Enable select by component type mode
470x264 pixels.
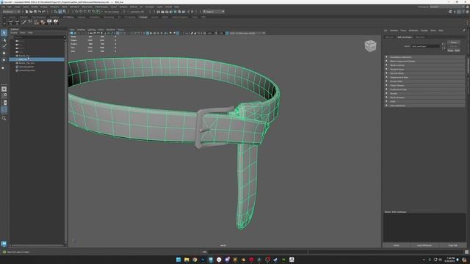tap(65, 12)
